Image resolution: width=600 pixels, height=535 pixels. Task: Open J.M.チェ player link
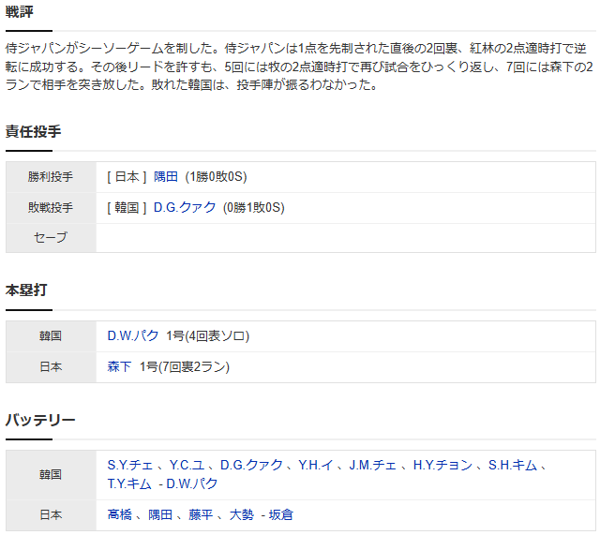point(372,465)
